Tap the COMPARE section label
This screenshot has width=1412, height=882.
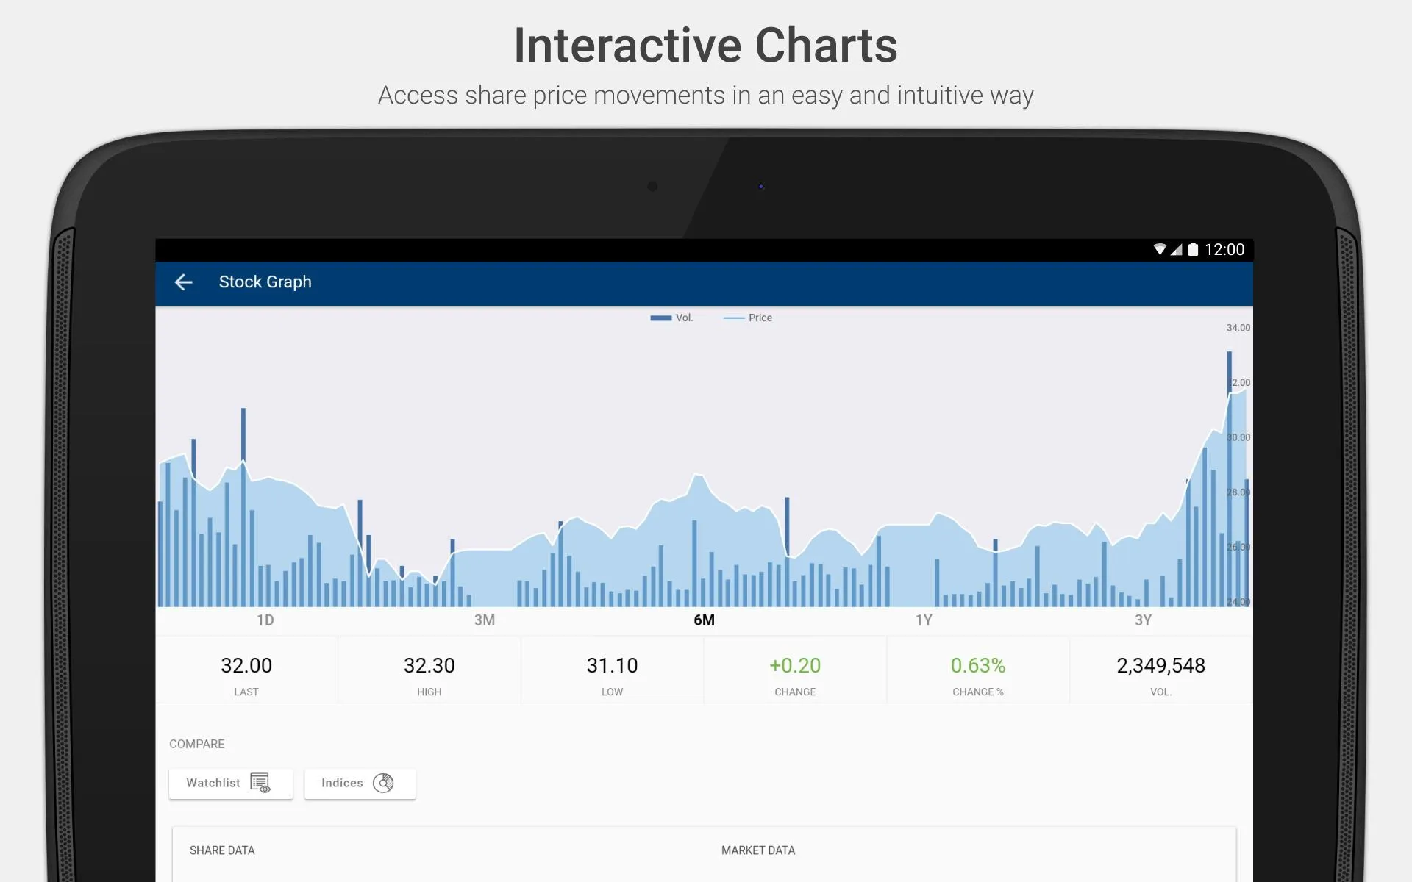(x=197, y=744)
